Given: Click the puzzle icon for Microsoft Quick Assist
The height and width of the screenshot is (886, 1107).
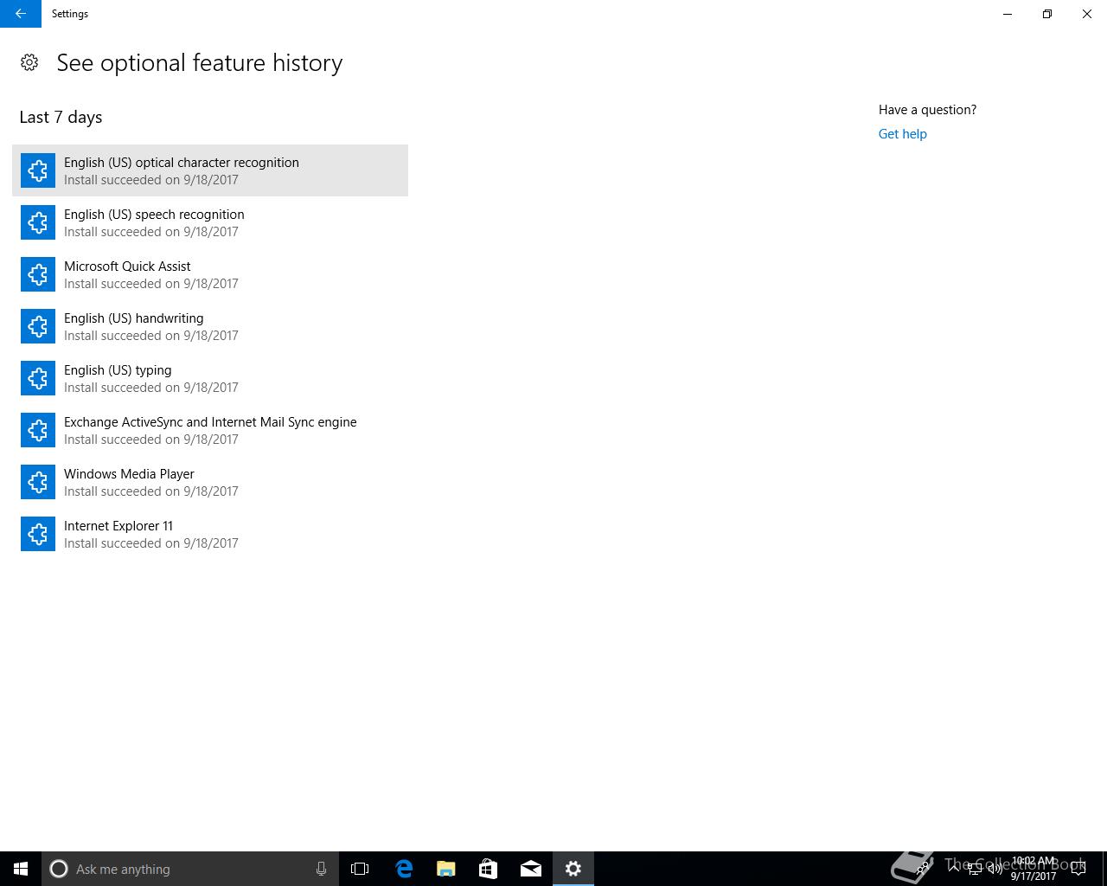Looking at the screenshot, I should (x=38, y=274).
